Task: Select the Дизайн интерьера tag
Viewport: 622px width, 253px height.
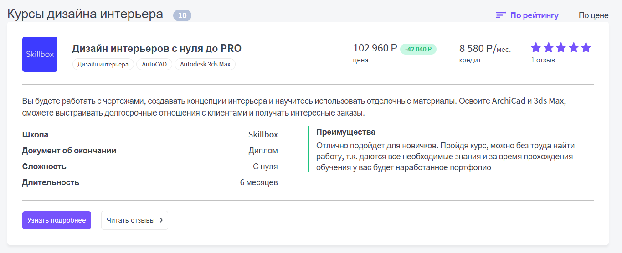Action: pos(103,64)
